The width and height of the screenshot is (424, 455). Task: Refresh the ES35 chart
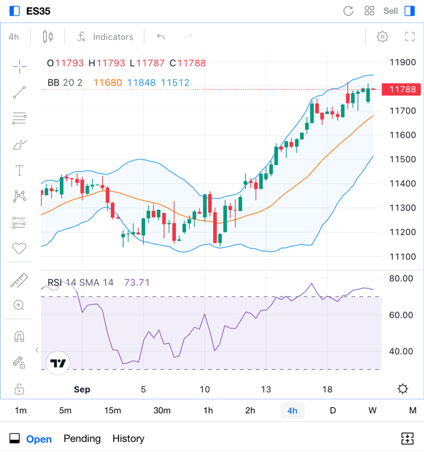[349, 11]
